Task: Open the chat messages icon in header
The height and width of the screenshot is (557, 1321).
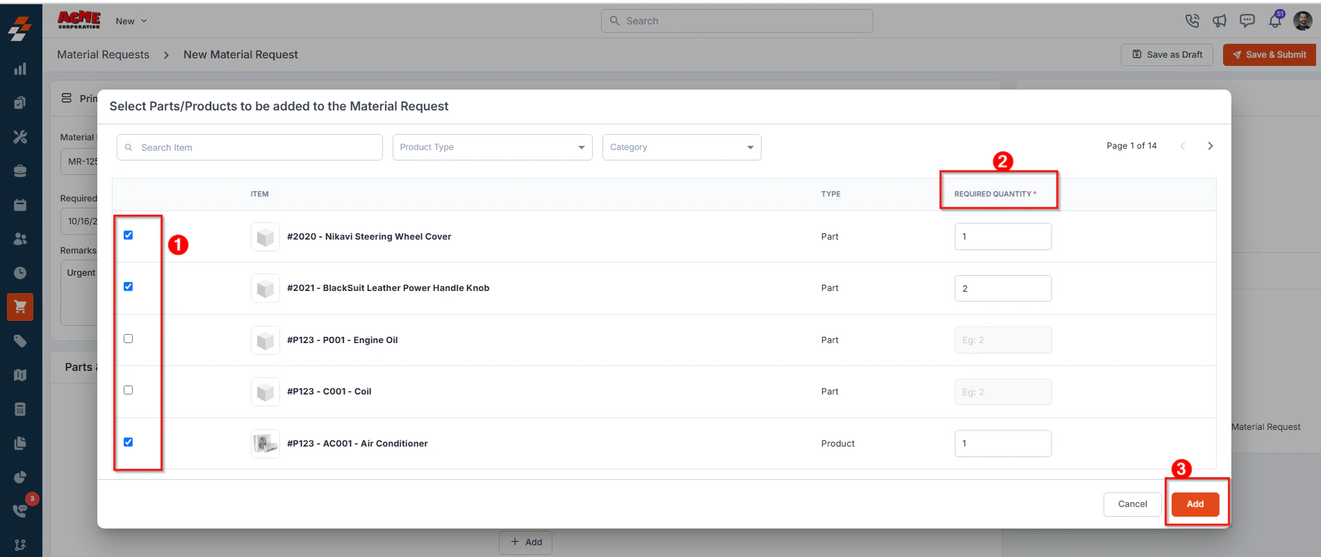Action: pos(1247,21)
